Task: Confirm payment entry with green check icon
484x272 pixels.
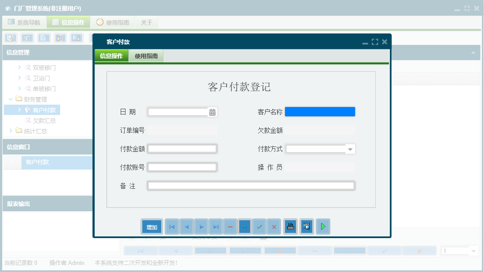Action: (x=259, y=226)
